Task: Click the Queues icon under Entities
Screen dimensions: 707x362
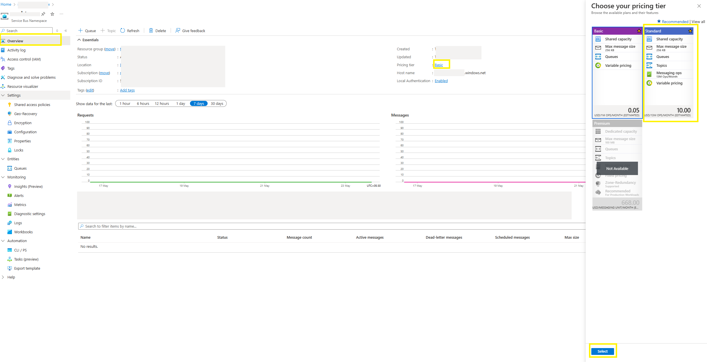Action: [10, 168]
